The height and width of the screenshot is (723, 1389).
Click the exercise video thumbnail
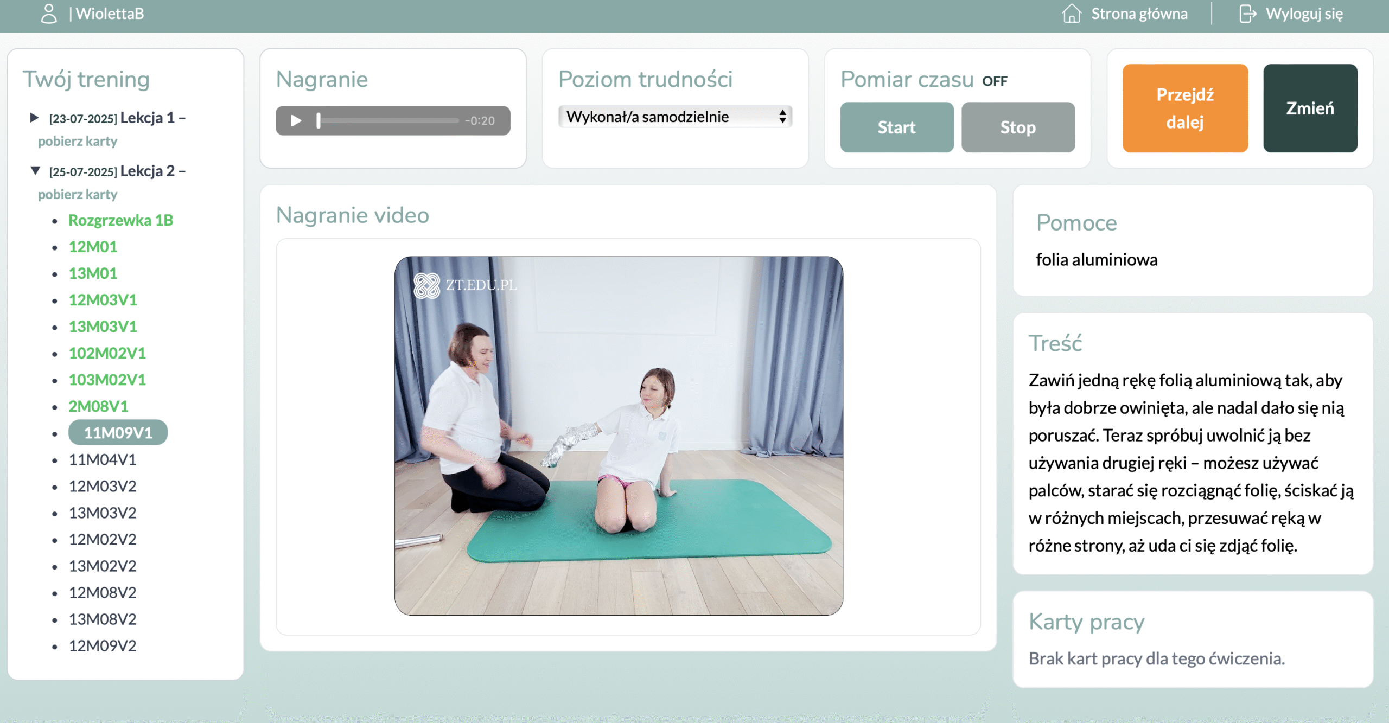tap(619, 436)
